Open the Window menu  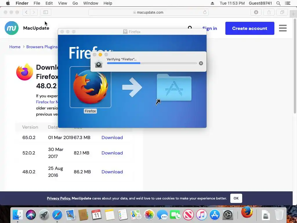(x=91, y=3)
